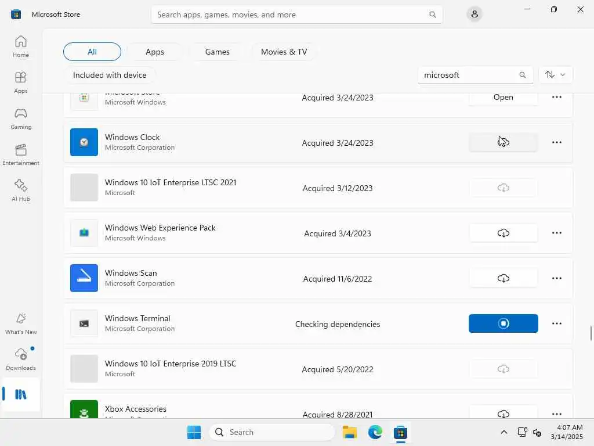The width and height of the screenshot is (594, 446).
Task: Open the Windows Web Experience Pack title
Action: 160,228
